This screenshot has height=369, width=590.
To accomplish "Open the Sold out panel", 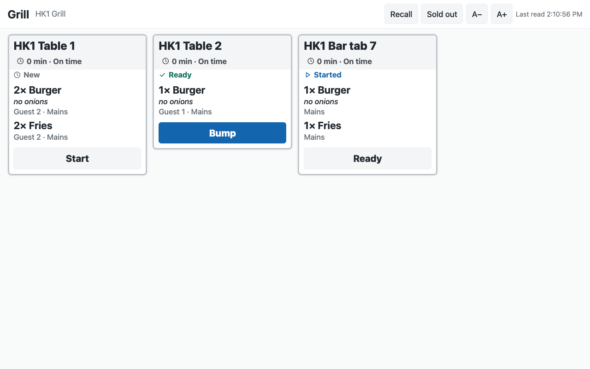I will [x=442, y=14].
